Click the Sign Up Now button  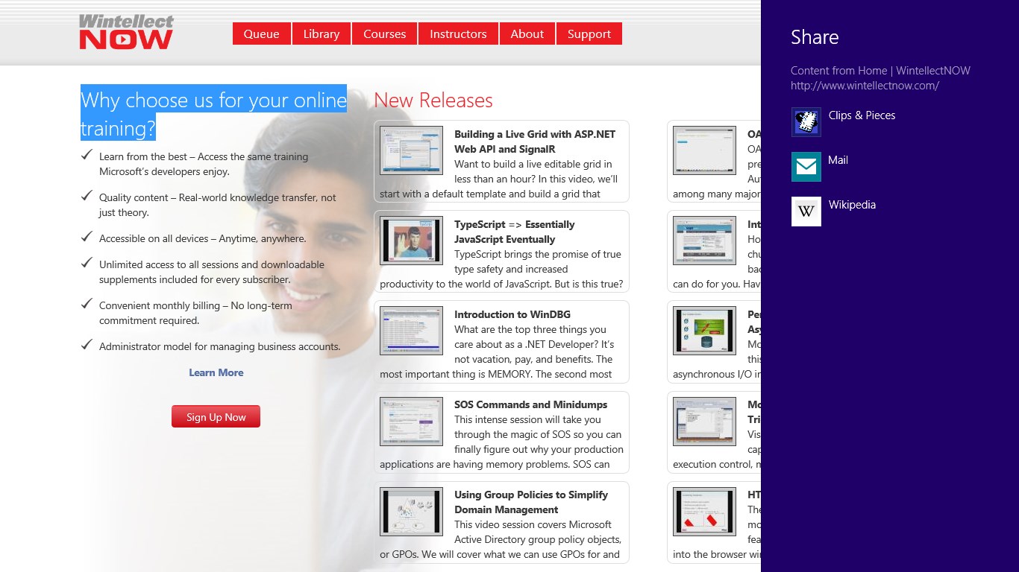pos(216,416)
